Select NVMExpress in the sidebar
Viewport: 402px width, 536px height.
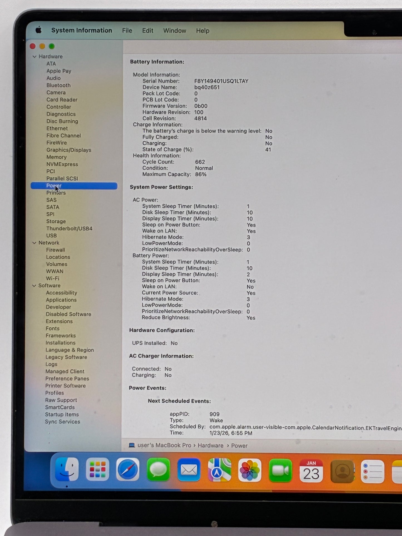tap(62, 164)
